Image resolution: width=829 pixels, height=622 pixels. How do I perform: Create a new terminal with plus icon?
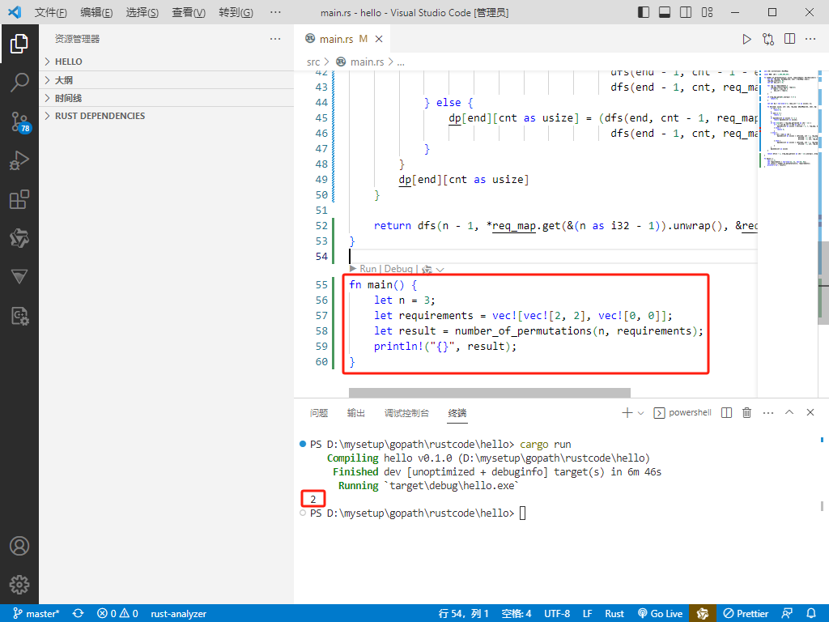click(x=627, y=412)
